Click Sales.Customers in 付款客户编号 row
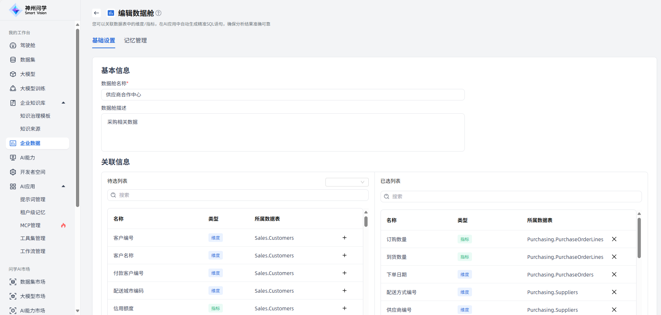This screenshot has height=315, width=661. coord(274,273)
